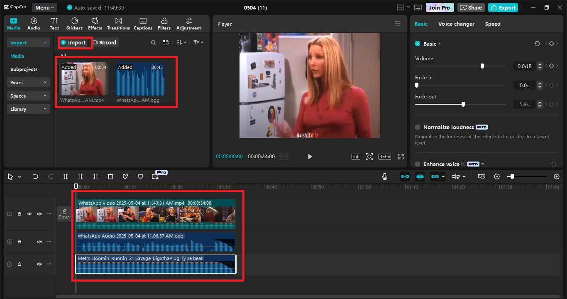Viewport: 567px width, 299px height.
Task: Click the Split clip icon
Action: 66,176
